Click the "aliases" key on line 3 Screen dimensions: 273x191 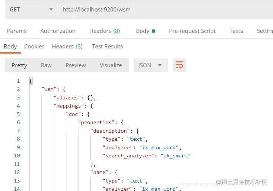pyautogui.click(x=67, y=98)
